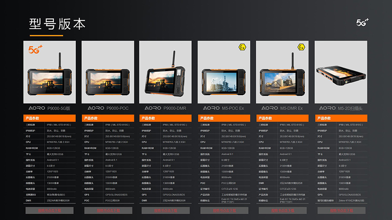
Task: Click the DMR row label in P9000-DMR table
Action: click(x=144, y=201)
